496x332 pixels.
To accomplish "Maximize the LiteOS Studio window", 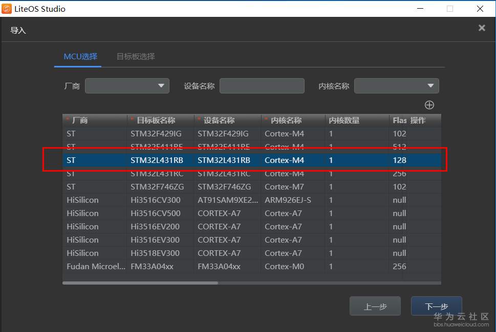I will click(x=450, y=9).
